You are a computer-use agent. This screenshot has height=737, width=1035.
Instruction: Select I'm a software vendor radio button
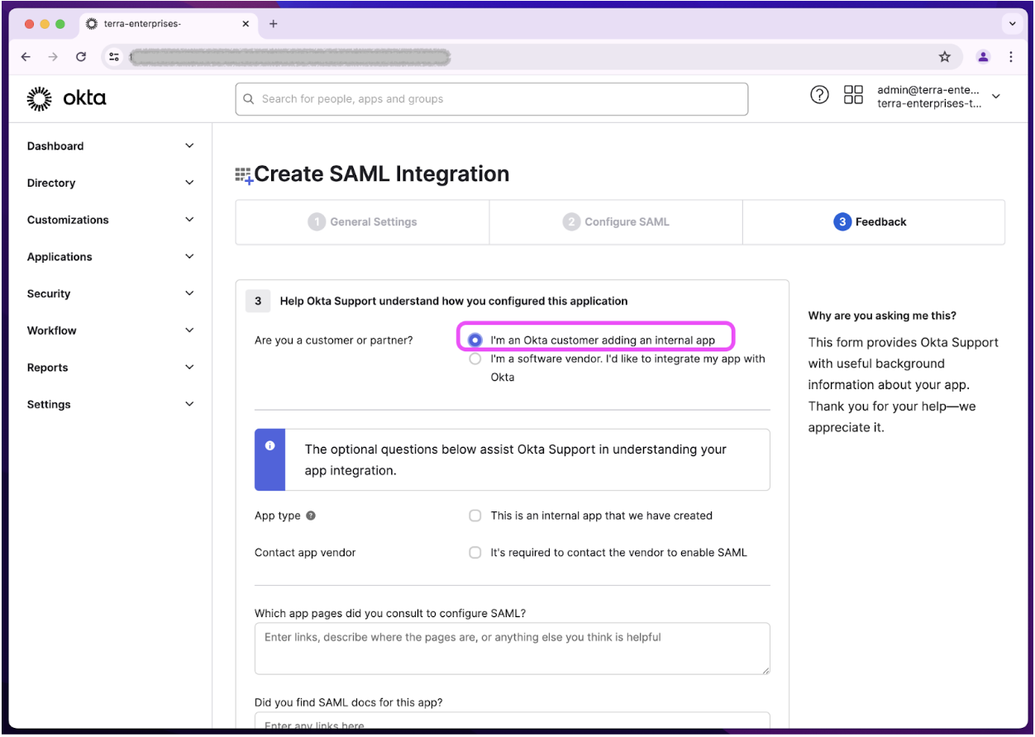point(475,359)
